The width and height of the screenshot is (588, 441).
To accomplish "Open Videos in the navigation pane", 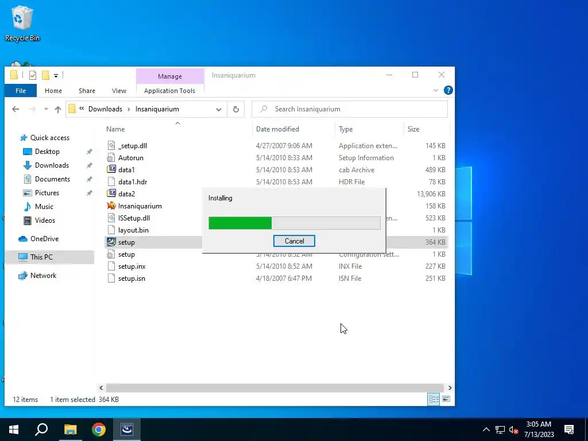I will coord(45,220).
